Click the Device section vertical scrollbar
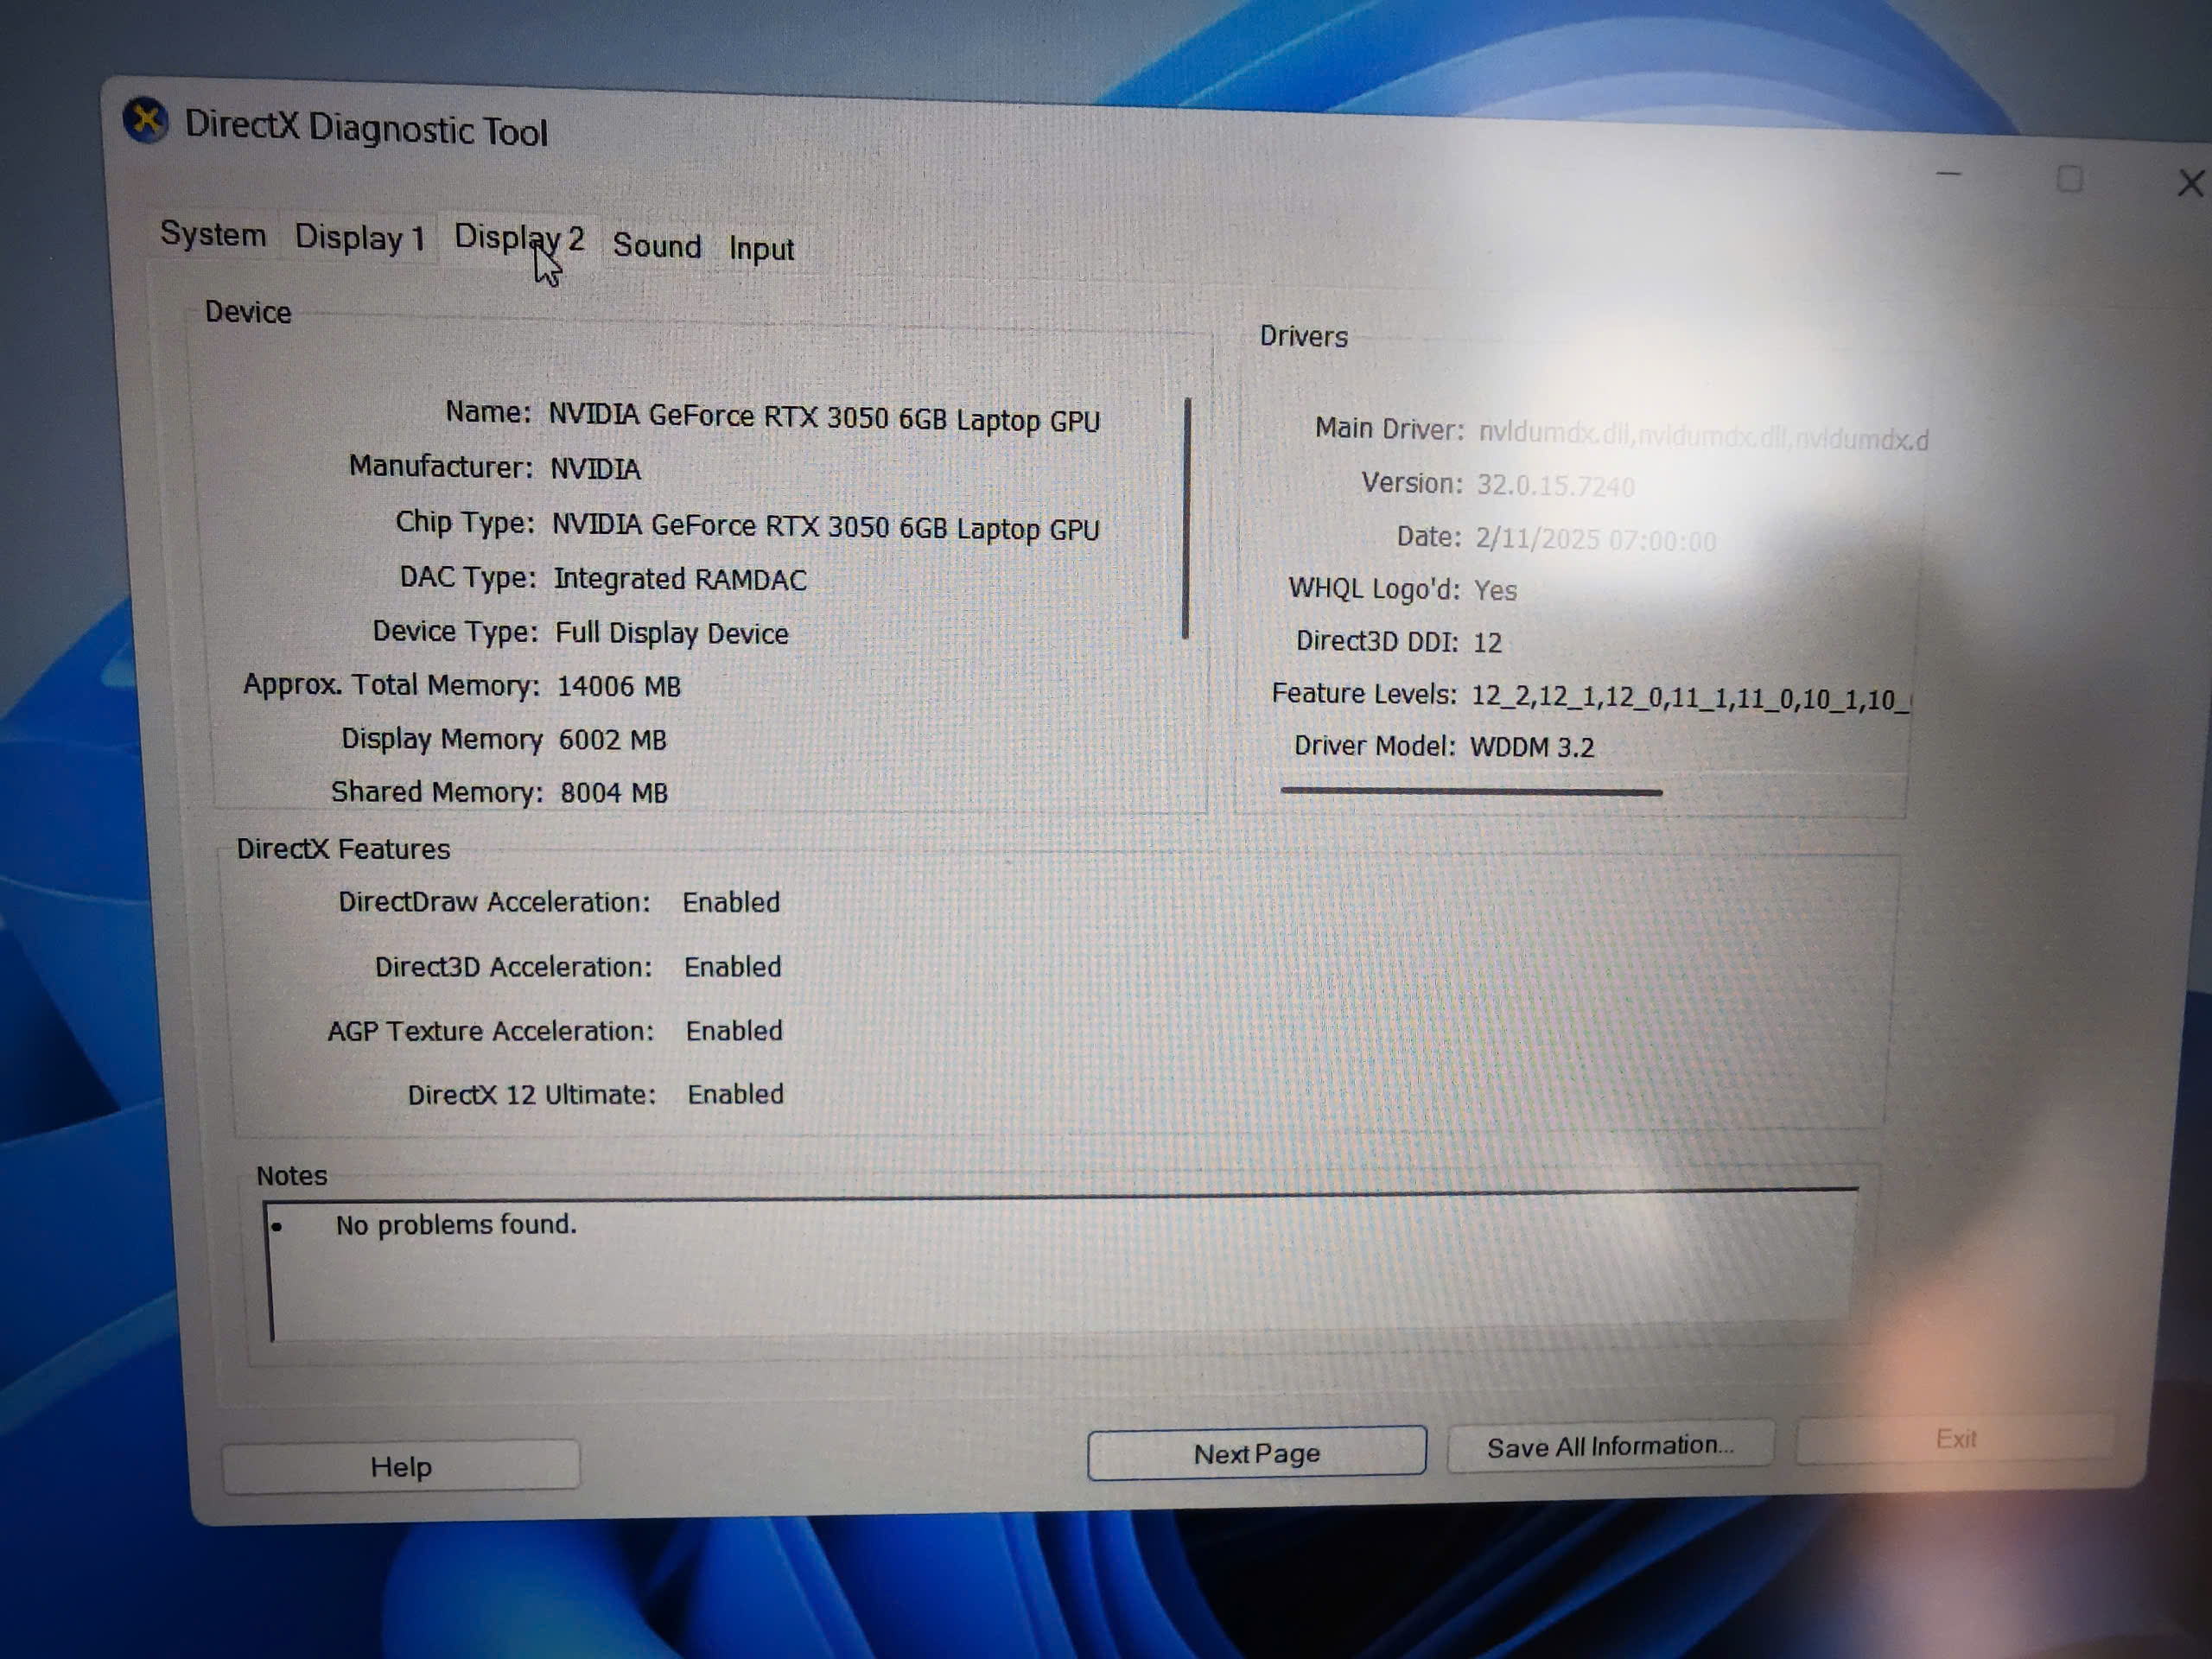This screenshot has height=1659, width=2212. 1186,517
